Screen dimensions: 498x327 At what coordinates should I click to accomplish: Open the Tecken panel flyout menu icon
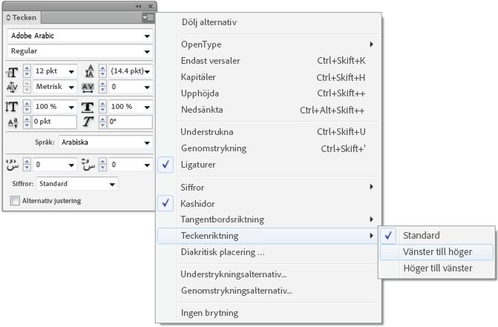148,18
